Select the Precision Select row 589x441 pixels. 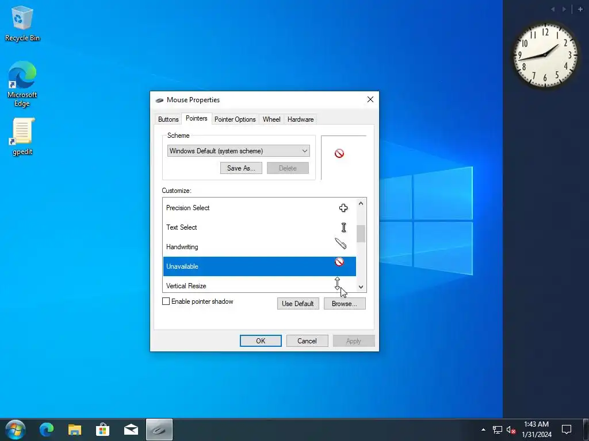click(259, 208)
